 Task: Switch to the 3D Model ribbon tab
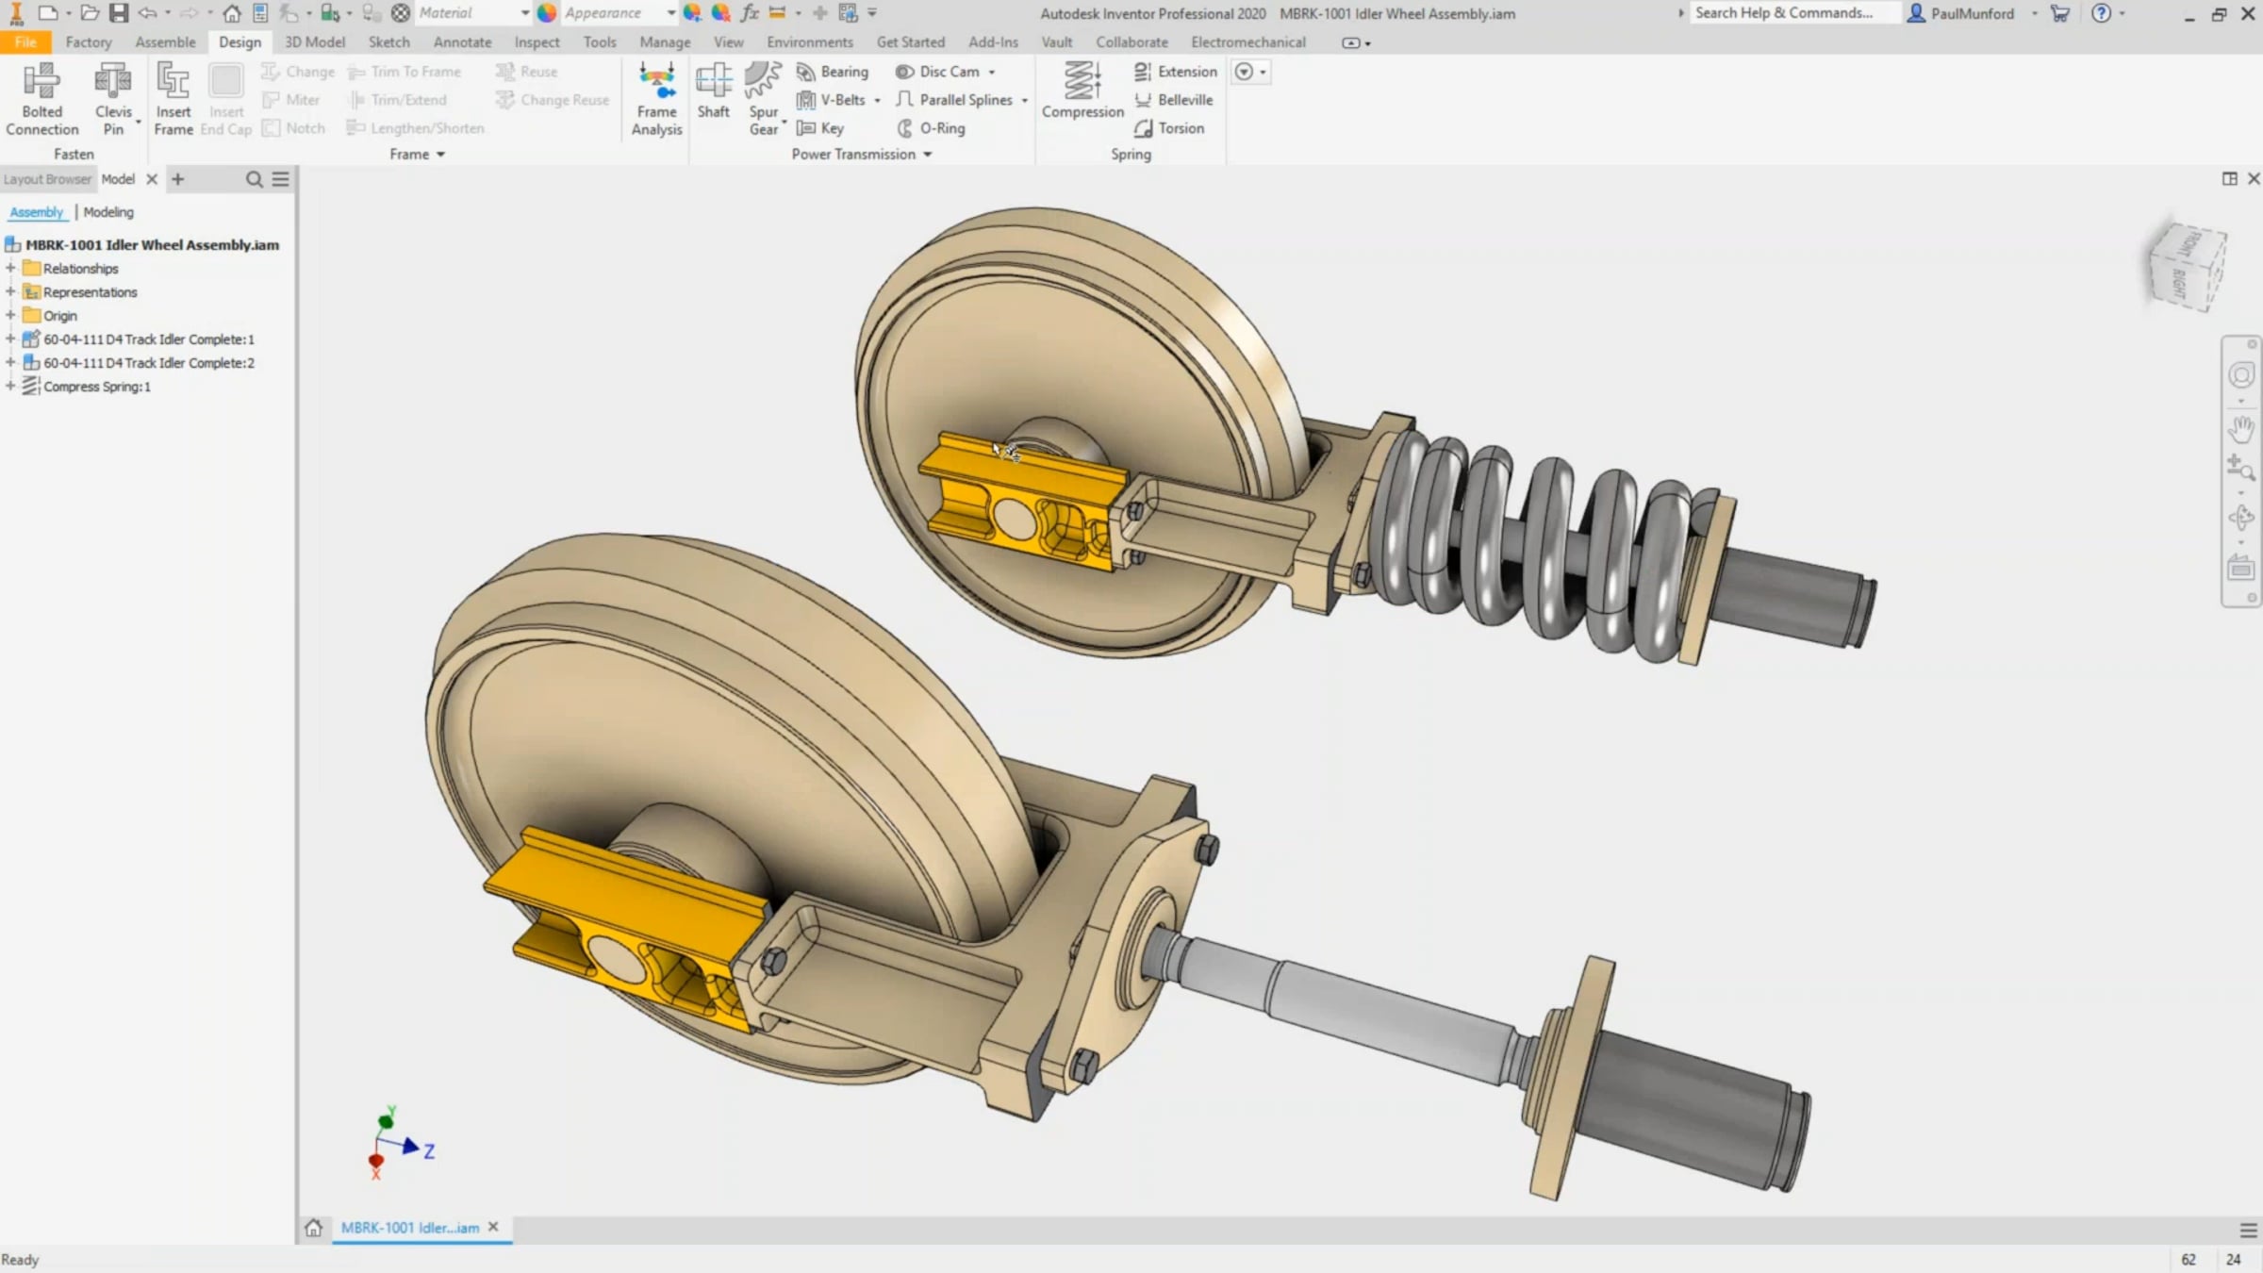315,42
